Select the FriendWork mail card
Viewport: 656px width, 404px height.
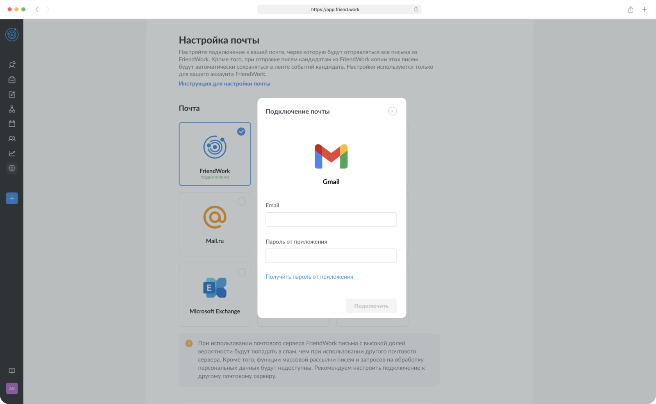click(215, 154)
